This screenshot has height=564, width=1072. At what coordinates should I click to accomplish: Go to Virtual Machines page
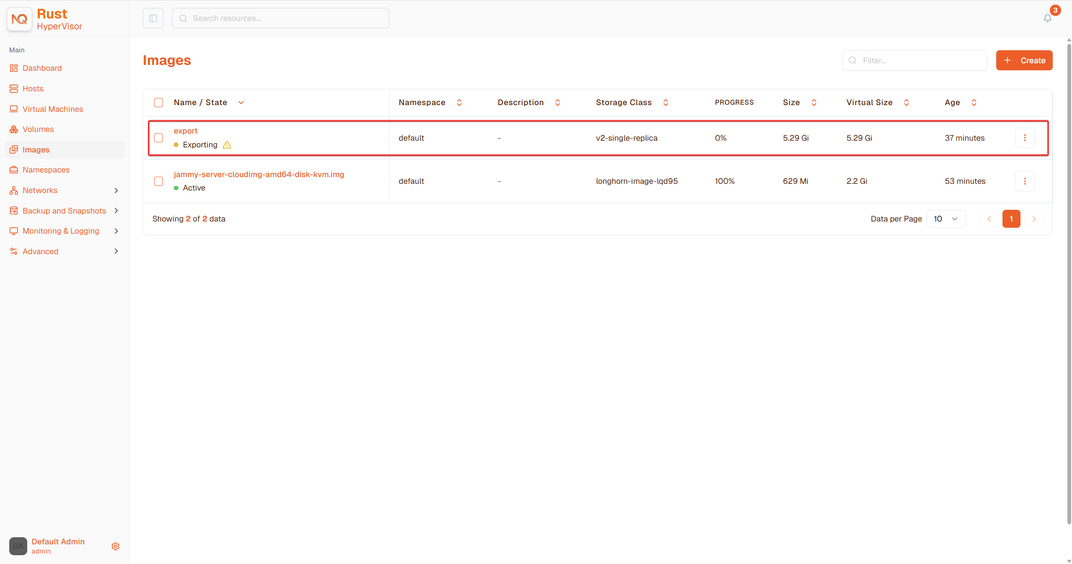click(x=64, y=109)
